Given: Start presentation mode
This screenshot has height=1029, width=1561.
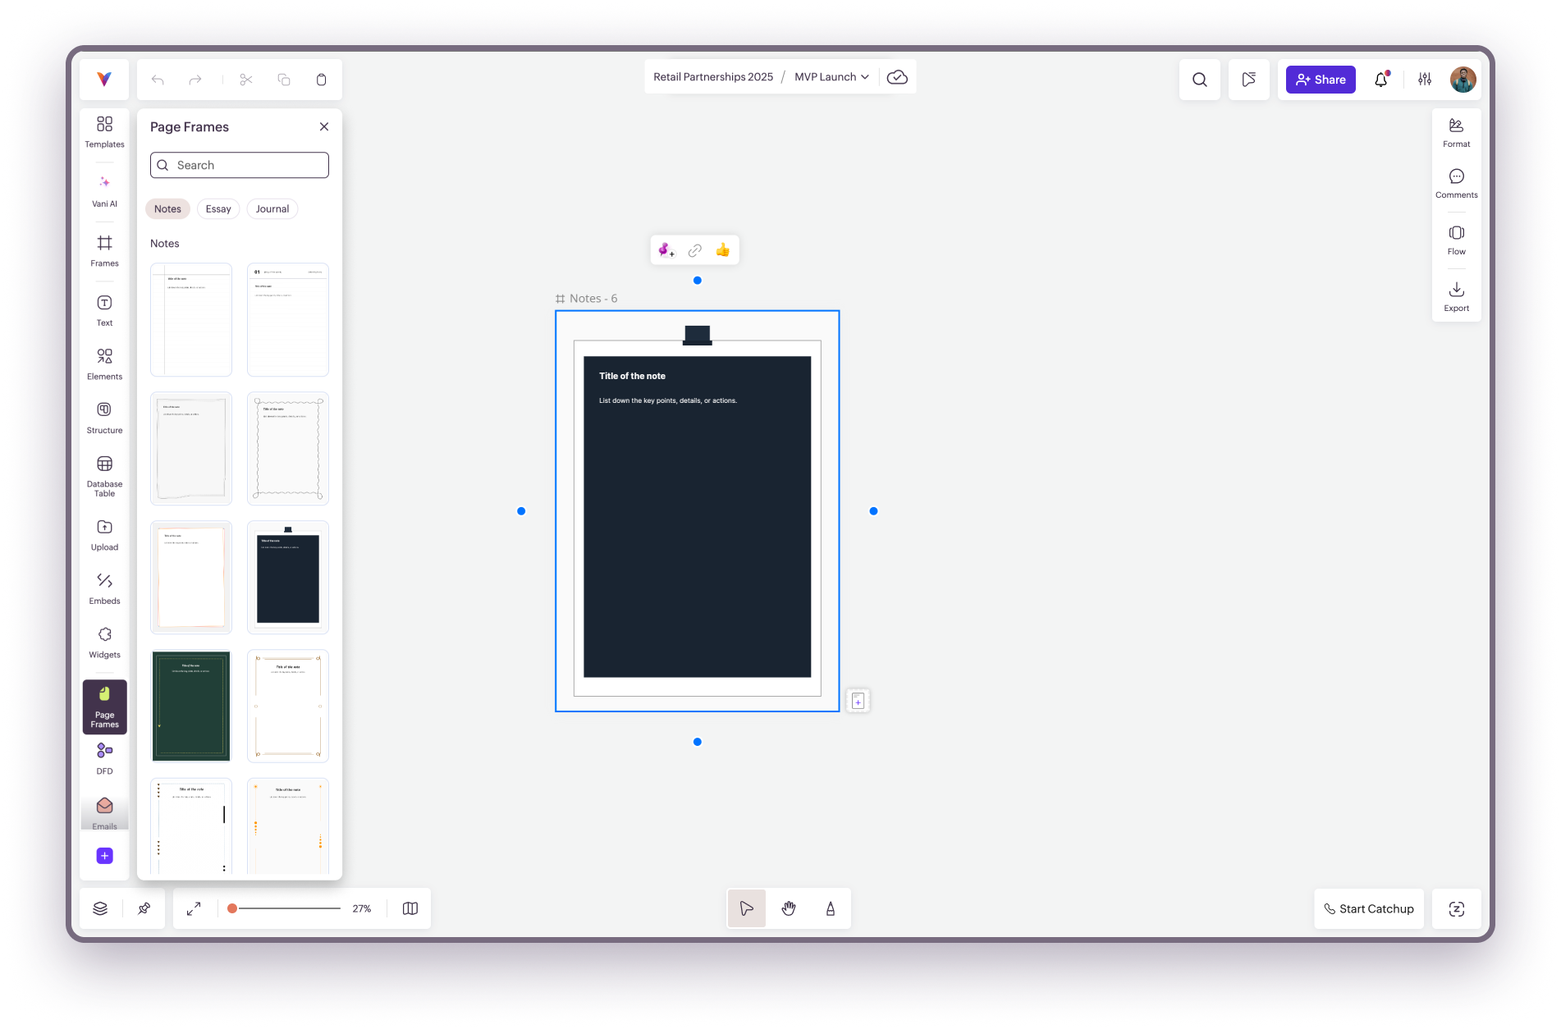Looking at the screenshot, I should tap(1248, 80).
